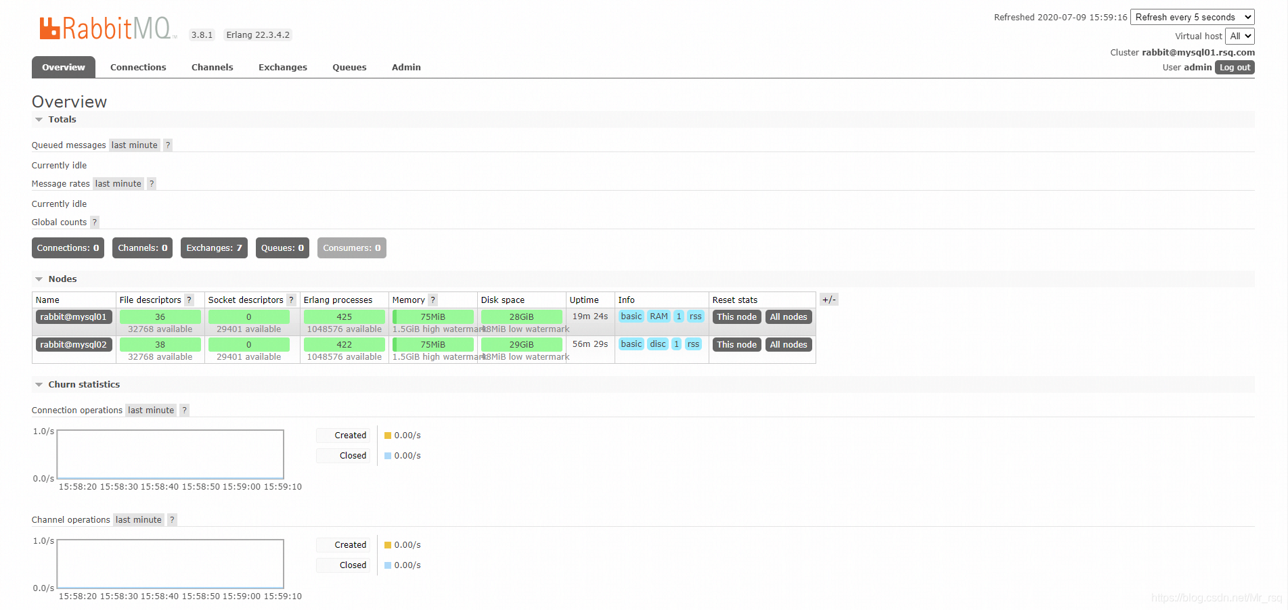Change Connection operations last minute range

point(151,410)
